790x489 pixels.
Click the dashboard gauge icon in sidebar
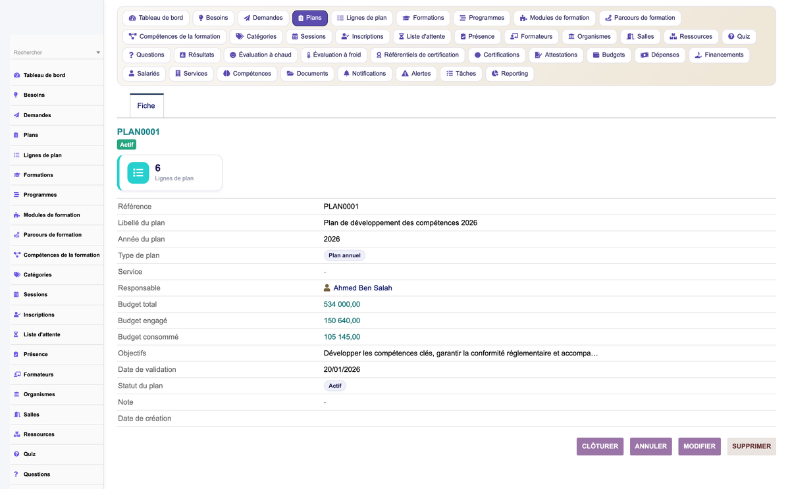click(16, 75)
